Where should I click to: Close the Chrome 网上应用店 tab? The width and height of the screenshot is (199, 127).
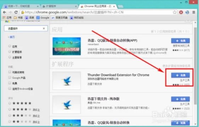114,6
